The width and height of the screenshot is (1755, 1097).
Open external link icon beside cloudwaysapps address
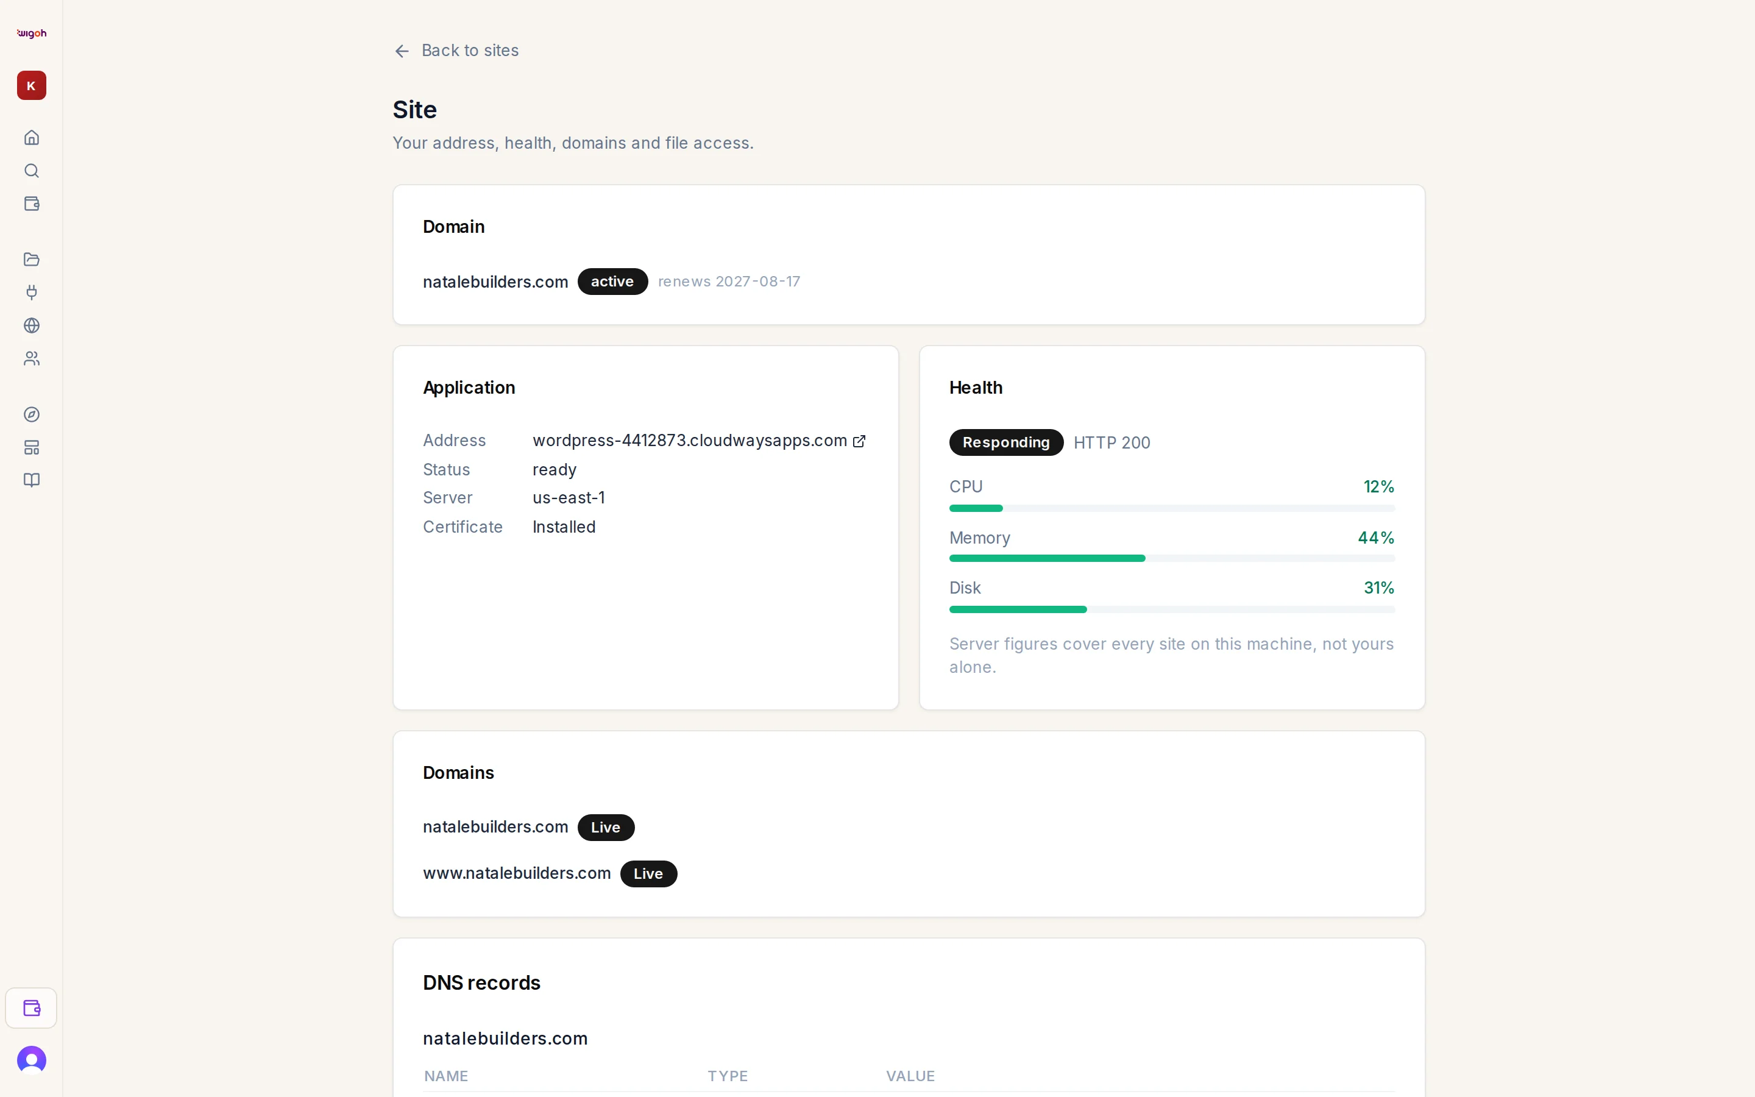point(859,441)
